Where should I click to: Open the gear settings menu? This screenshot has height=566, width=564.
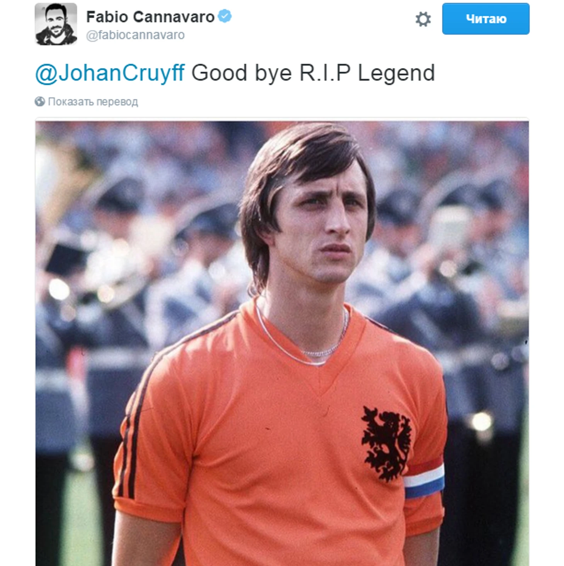point(423,19)
